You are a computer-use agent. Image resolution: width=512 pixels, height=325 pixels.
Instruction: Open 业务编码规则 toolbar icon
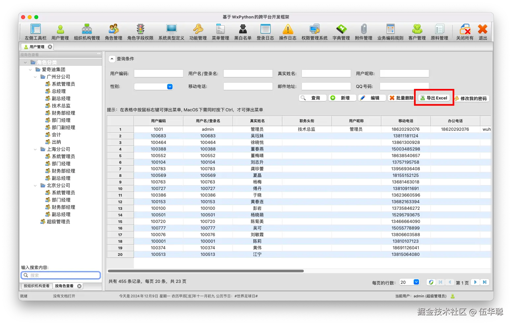390,32
